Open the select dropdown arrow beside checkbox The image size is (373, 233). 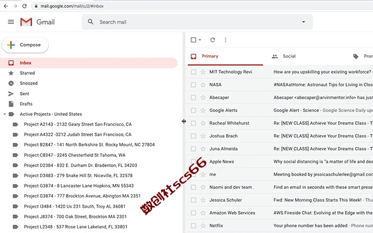200,40
